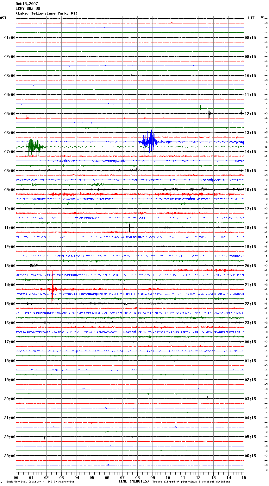The width and height of the screenshot is (269, 486).
Task: Click the 11:15 UTC time label
Action: click(250, 95)
